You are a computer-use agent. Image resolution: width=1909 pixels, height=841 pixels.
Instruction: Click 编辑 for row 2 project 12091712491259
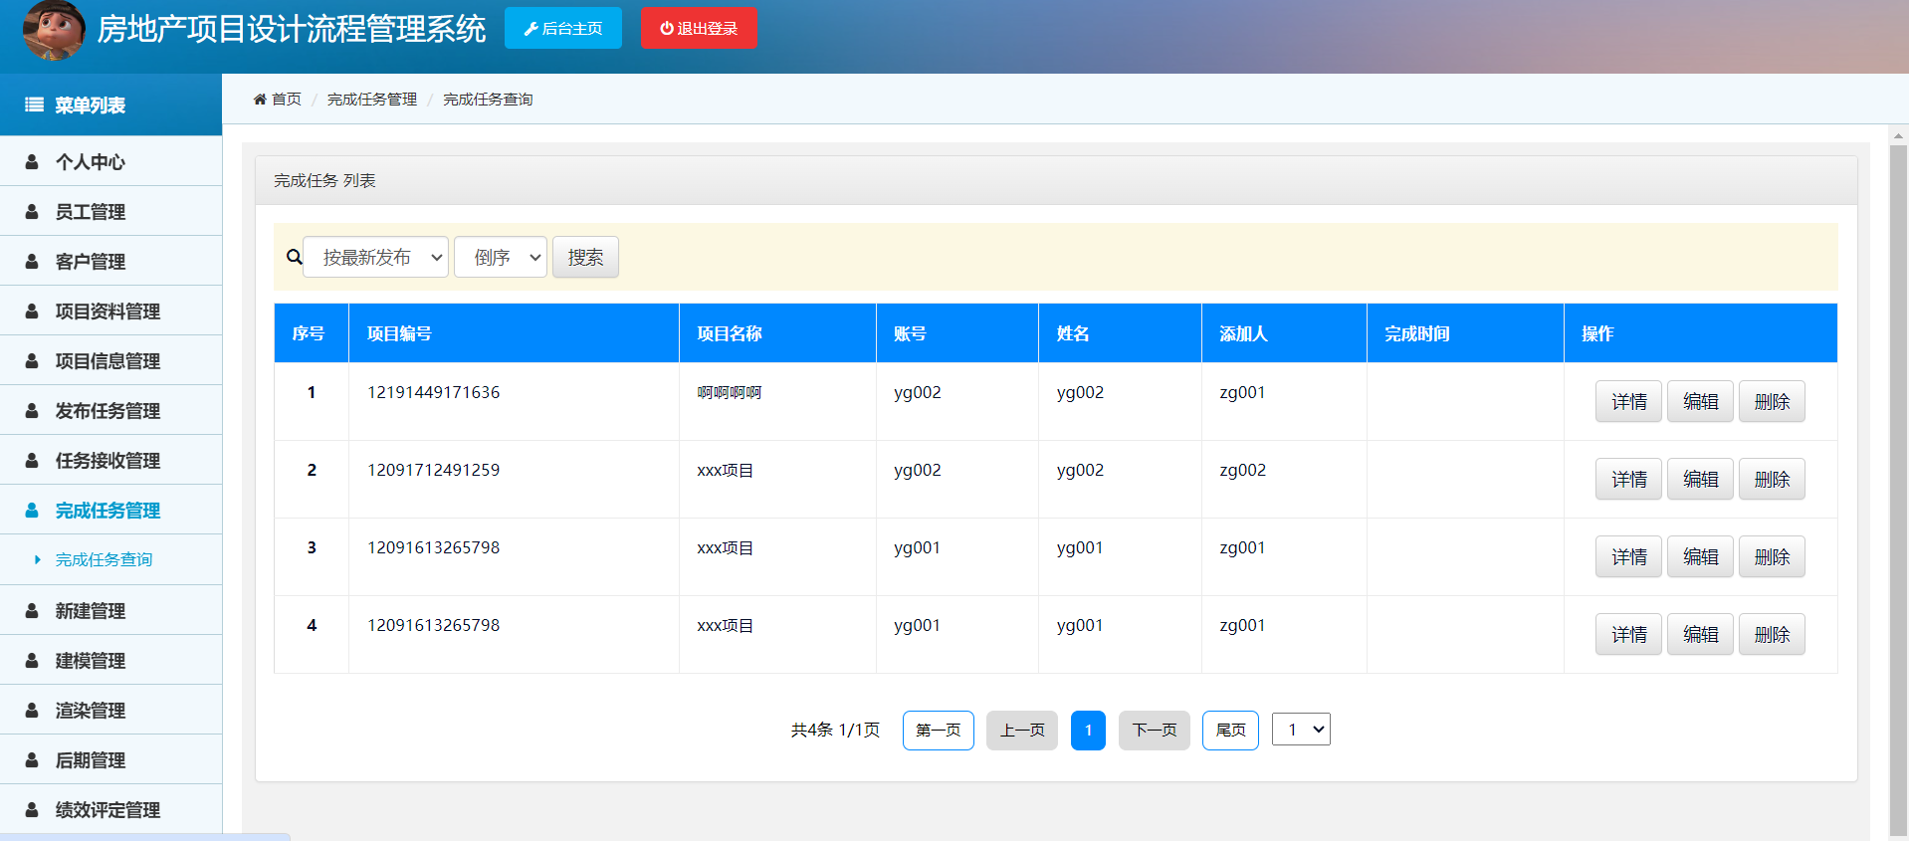point(1700,479)
